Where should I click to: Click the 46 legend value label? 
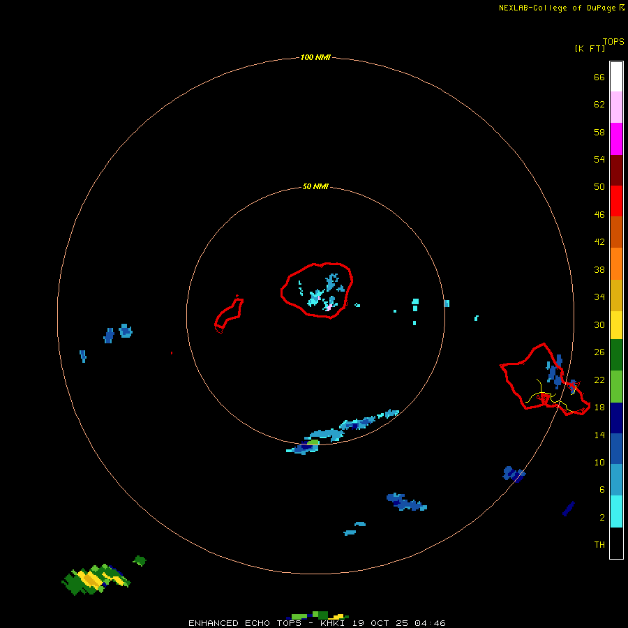[599, 215]
